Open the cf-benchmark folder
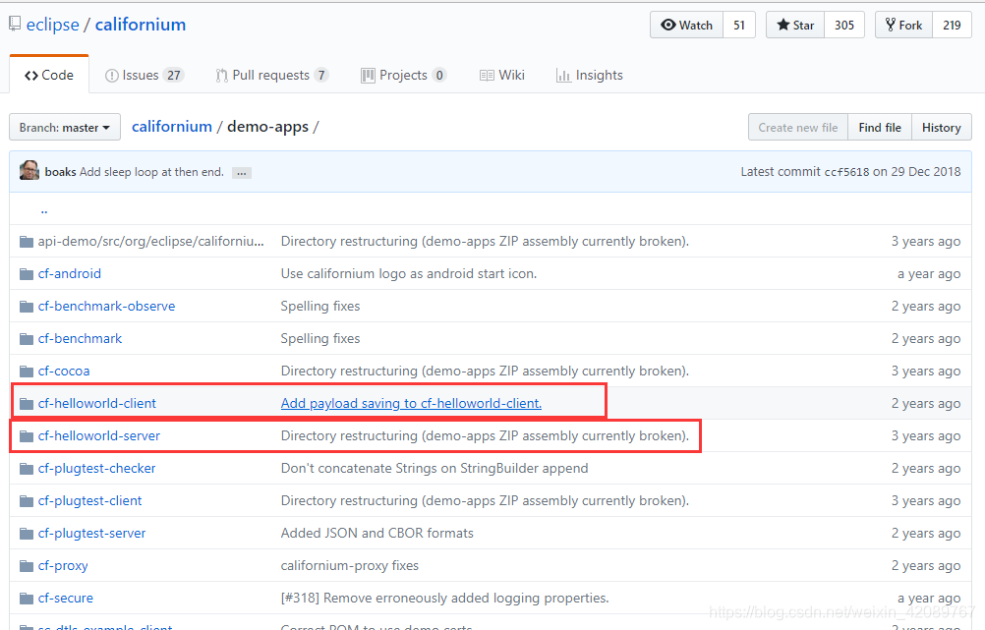Image resolution: width=985 pixels, height=630 pixels. tap(80, 338)
